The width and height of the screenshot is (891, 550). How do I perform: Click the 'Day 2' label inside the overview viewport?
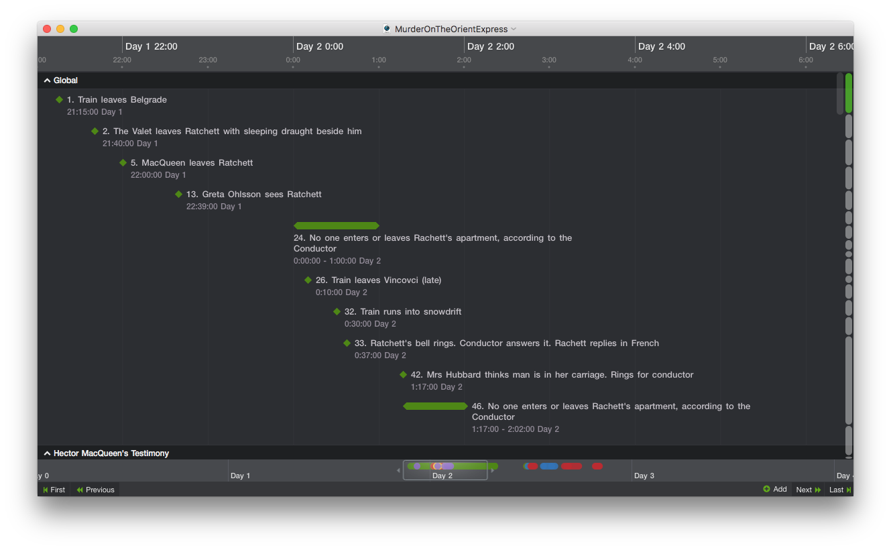pyautogui.click(x=442, y=476)
